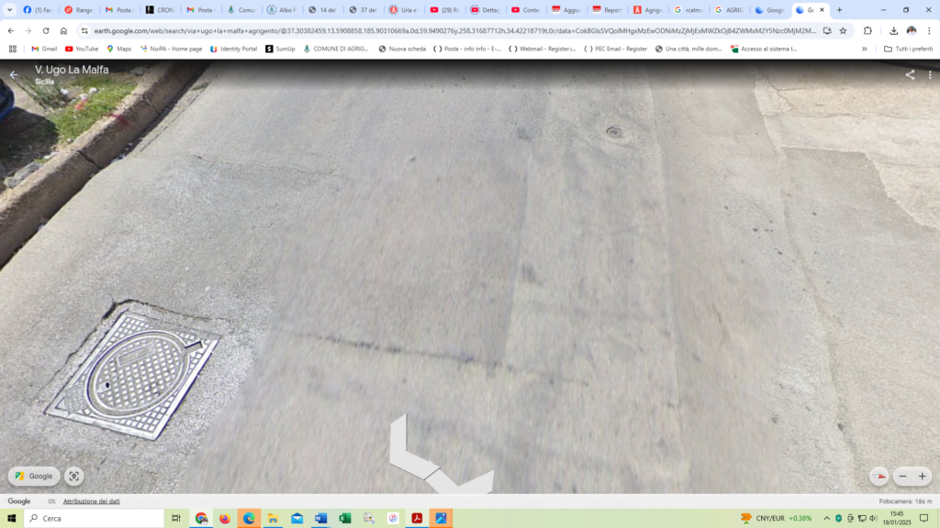Image resolution: width=940 pixels, height=528 pixels.
Task: Click the compass reset button
Action: [x=879, y=477]
